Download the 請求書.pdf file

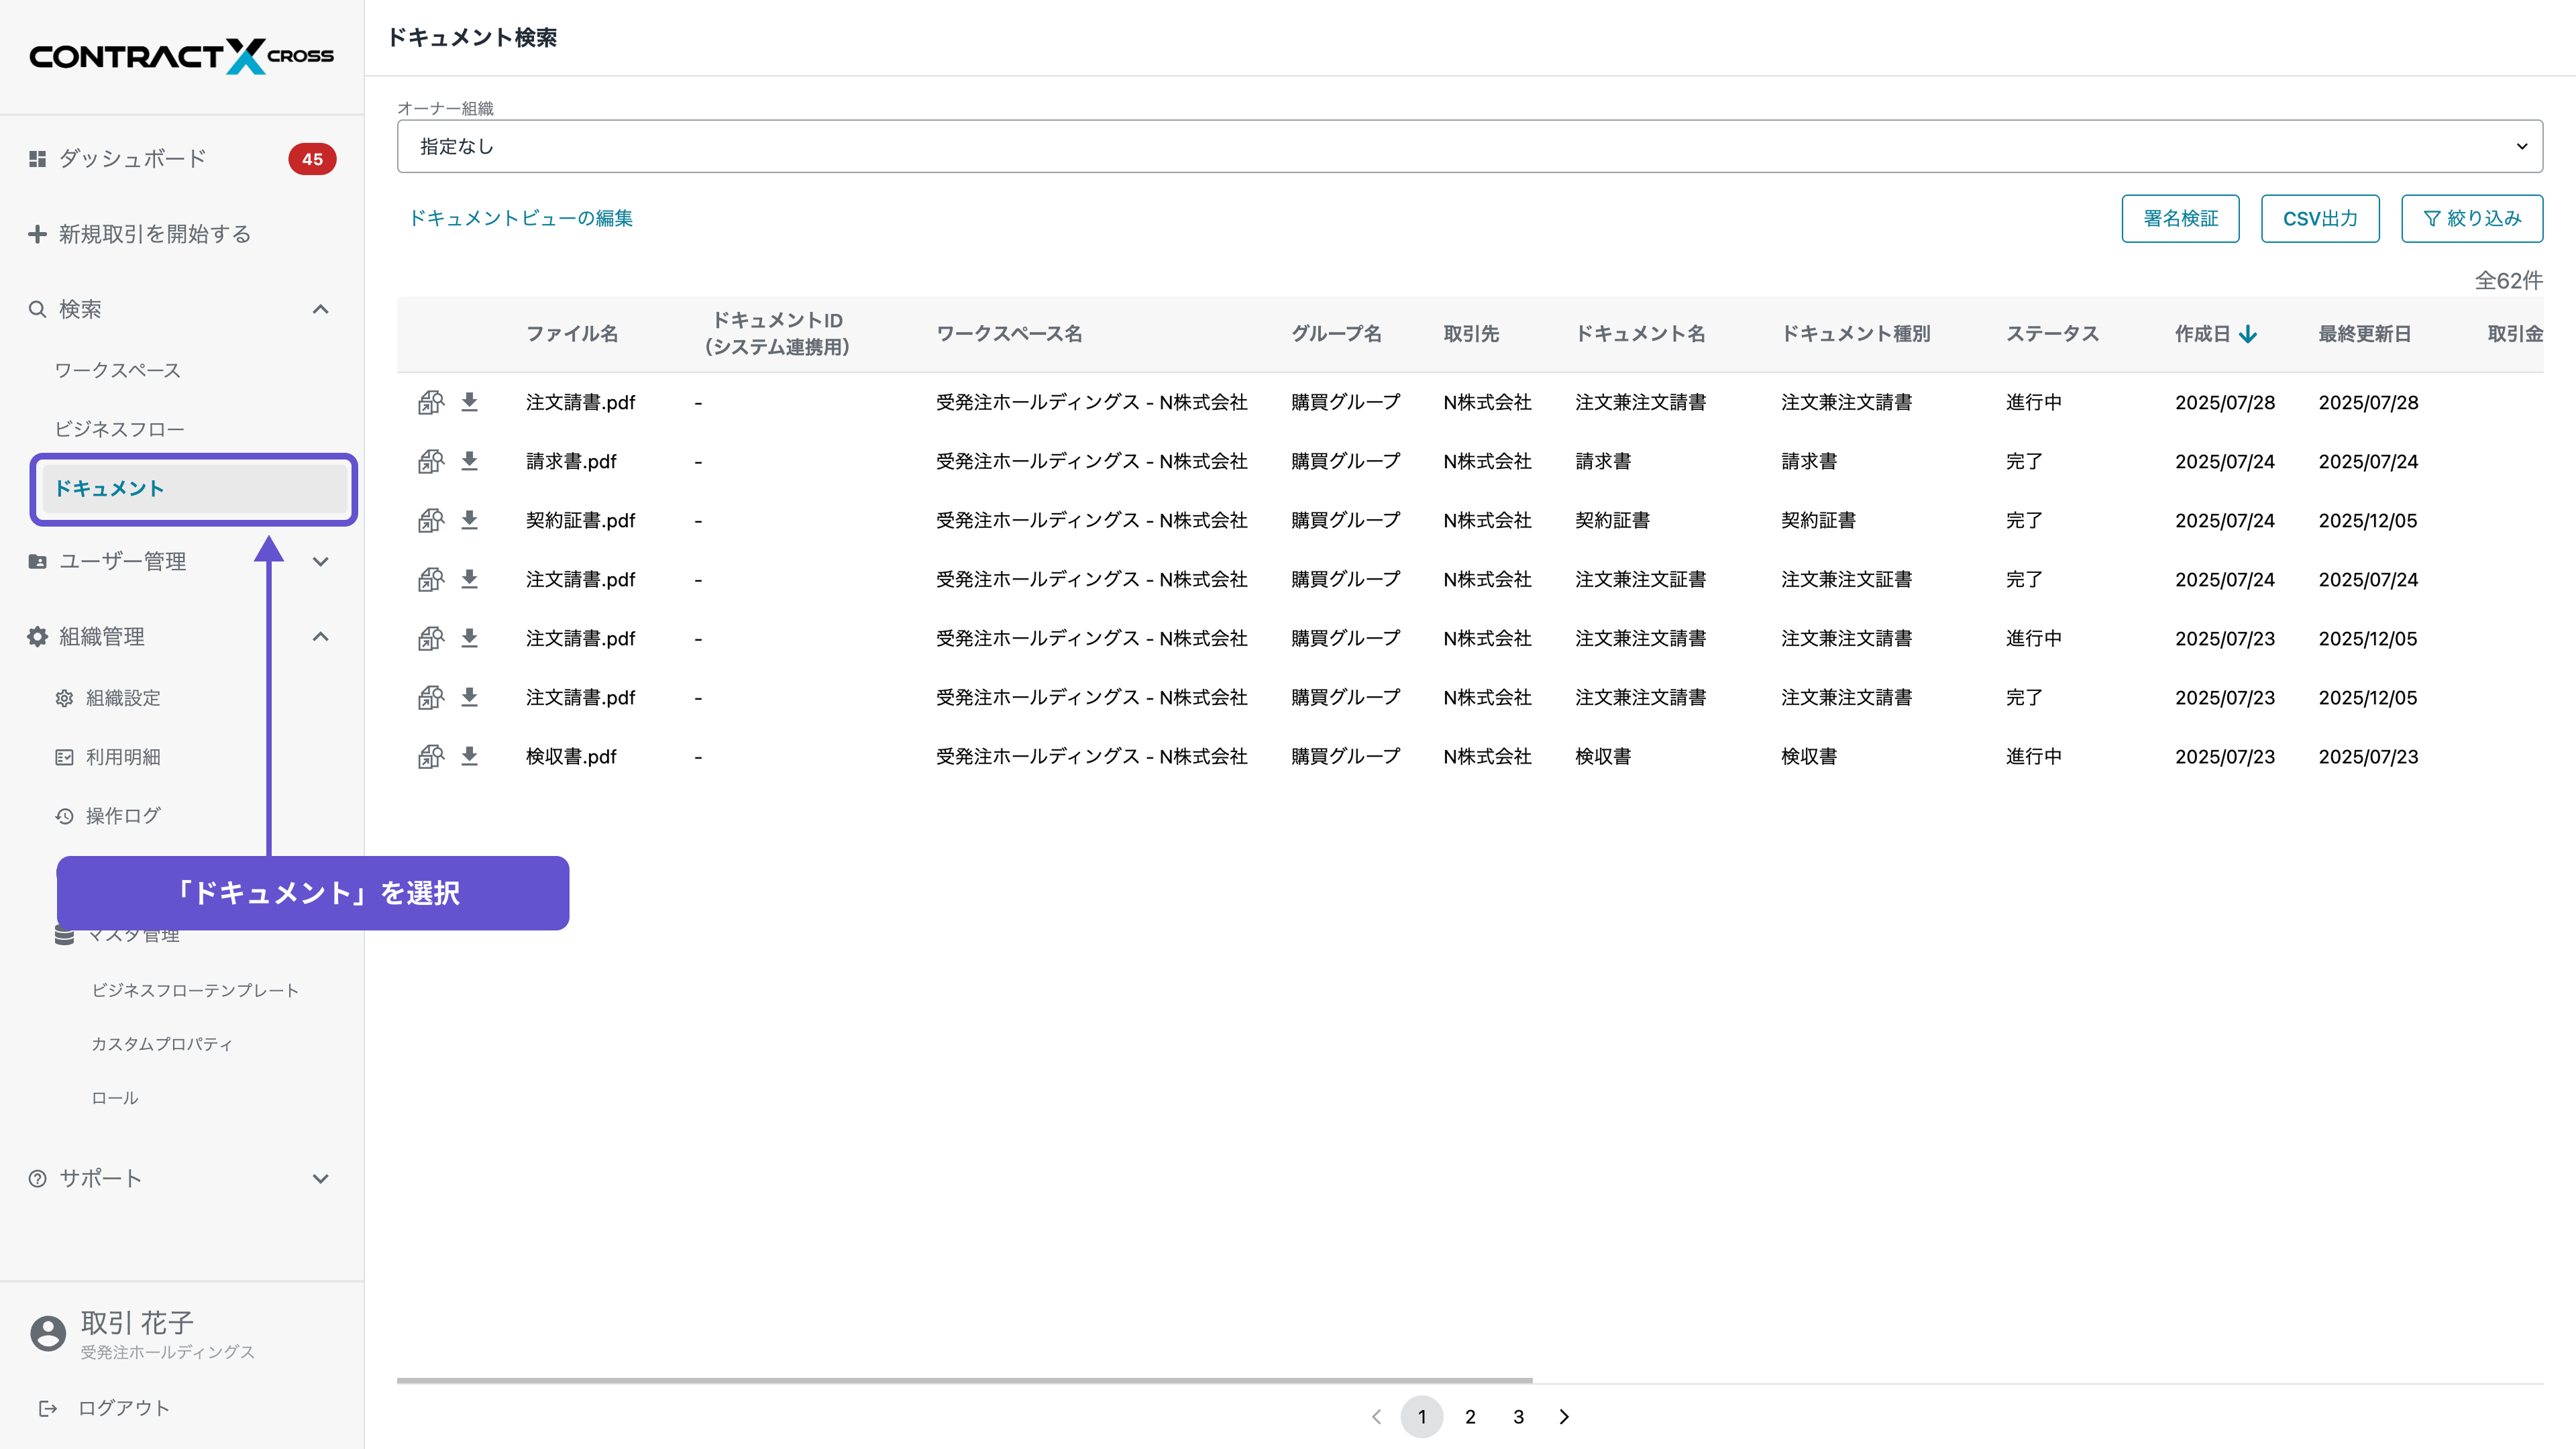click(x=469, y=461)
